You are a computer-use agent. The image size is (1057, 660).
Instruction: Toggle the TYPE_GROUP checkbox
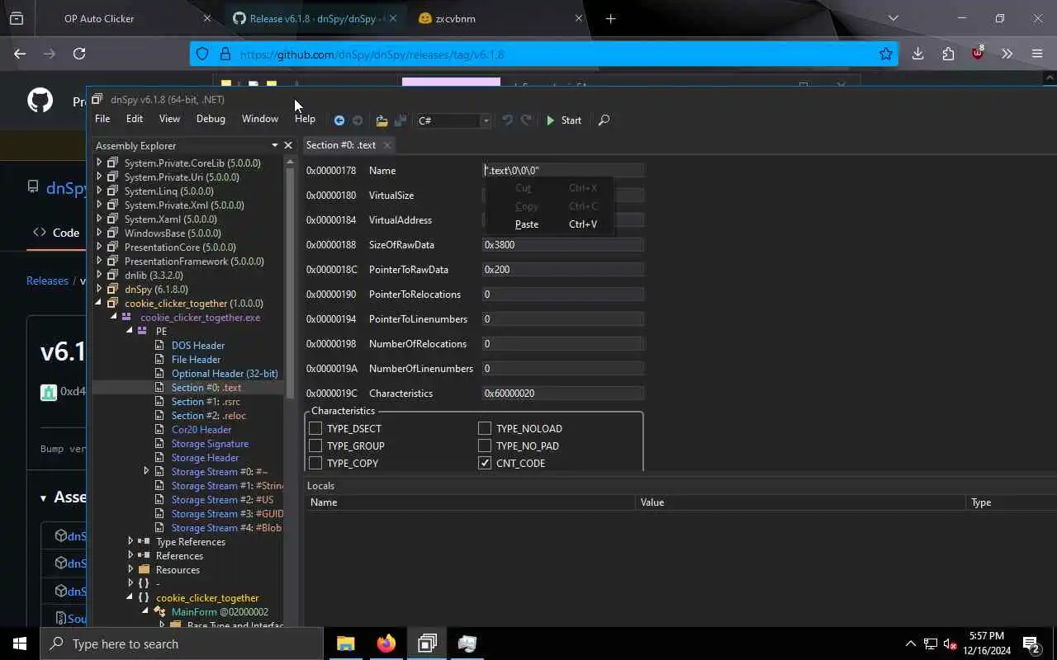315,445
